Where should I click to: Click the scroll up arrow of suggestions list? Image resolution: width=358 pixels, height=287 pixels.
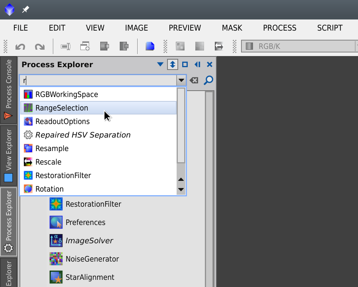181,179
